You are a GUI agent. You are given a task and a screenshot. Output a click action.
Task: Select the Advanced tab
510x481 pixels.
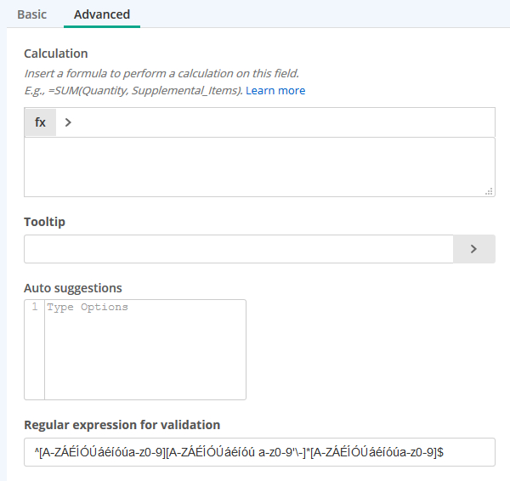[x=102, y=14]
